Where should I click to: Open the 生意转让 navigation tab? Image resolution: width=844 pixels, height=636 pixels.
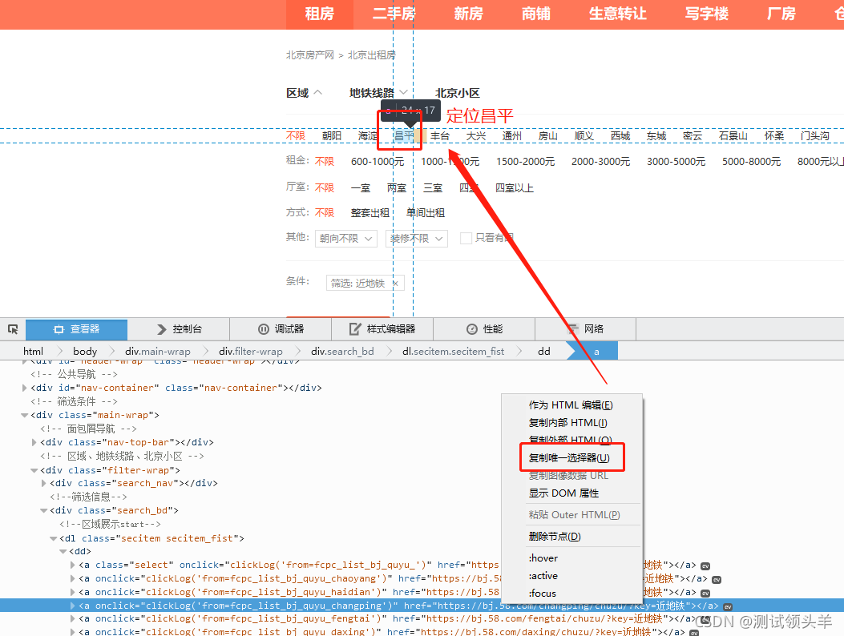(x=617, y=14)
